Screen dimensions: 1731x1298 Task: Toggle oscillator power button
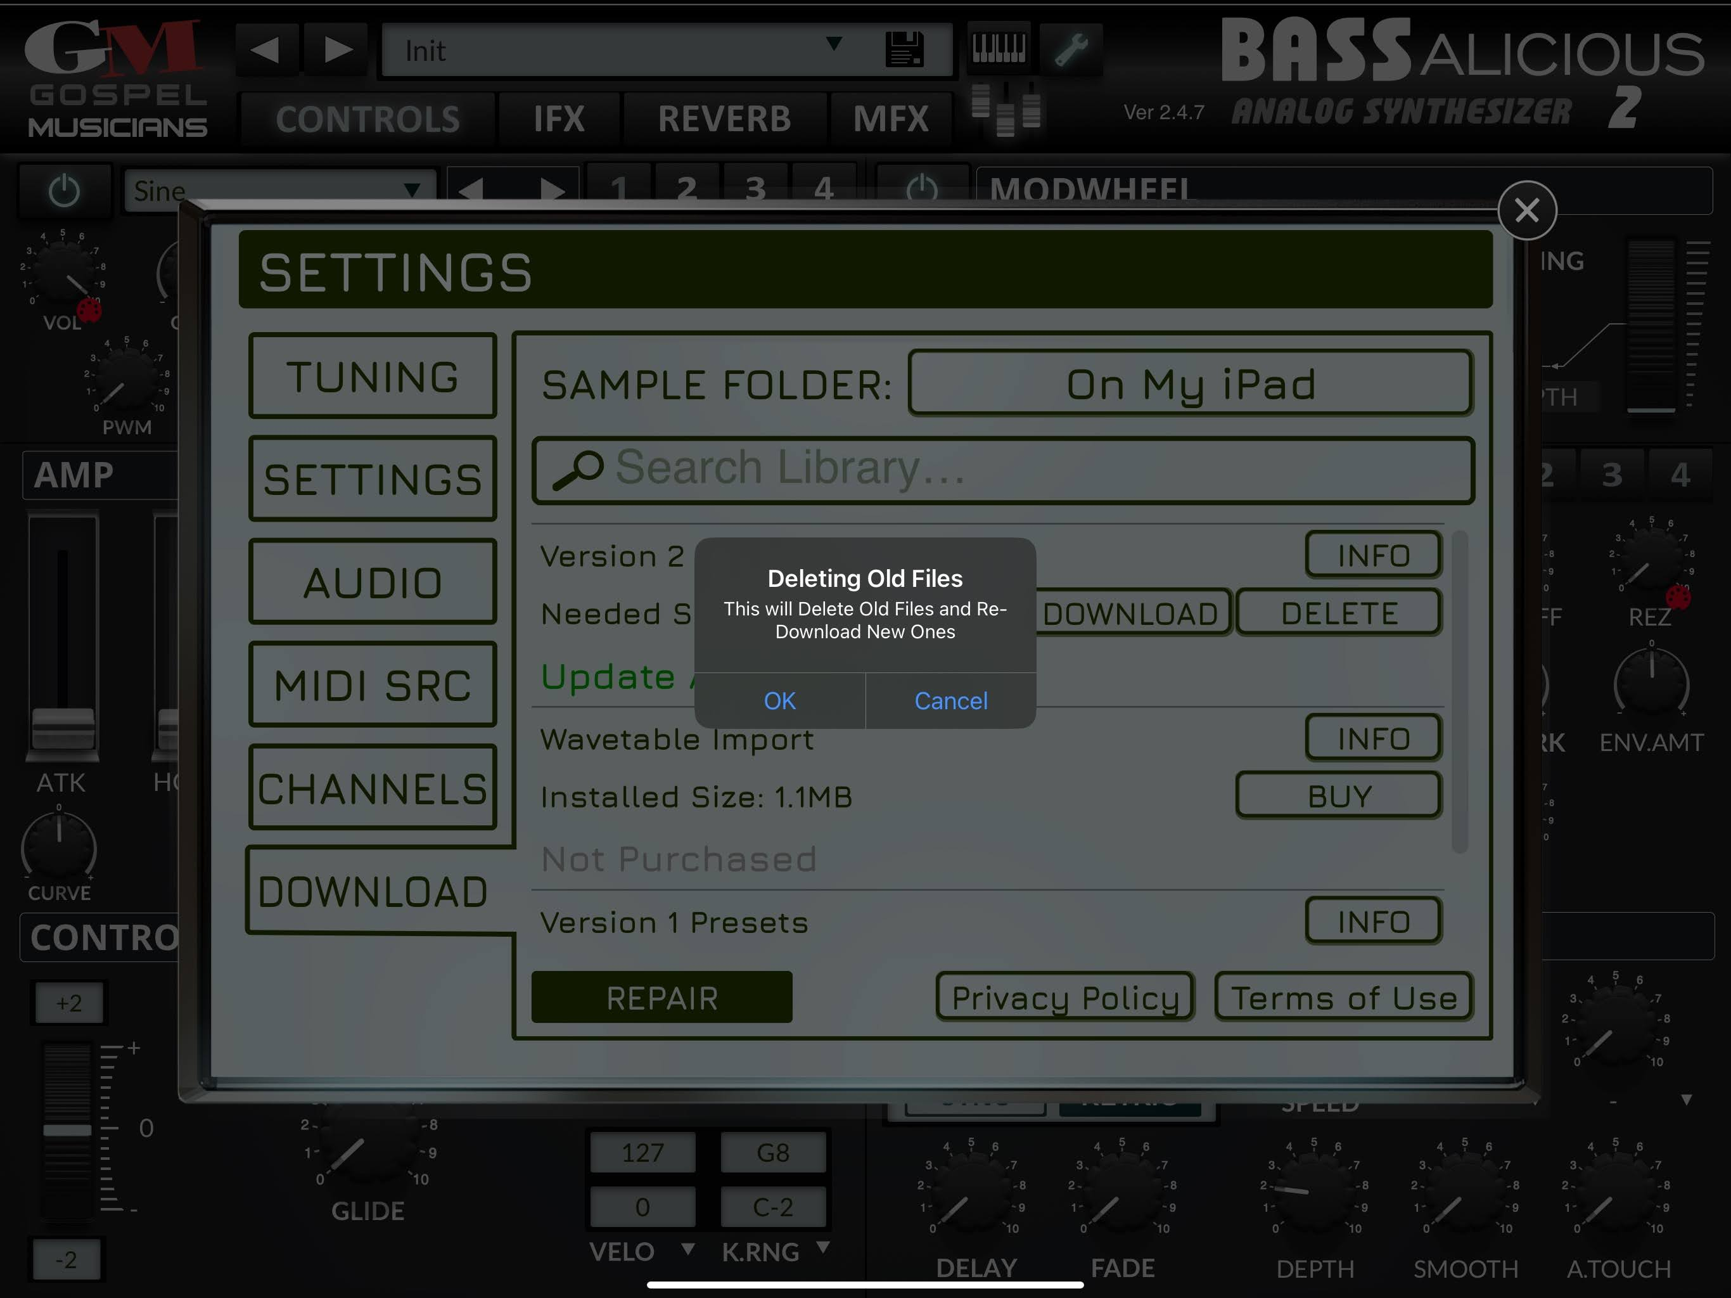pyautogui.click(x=64, y=190)
